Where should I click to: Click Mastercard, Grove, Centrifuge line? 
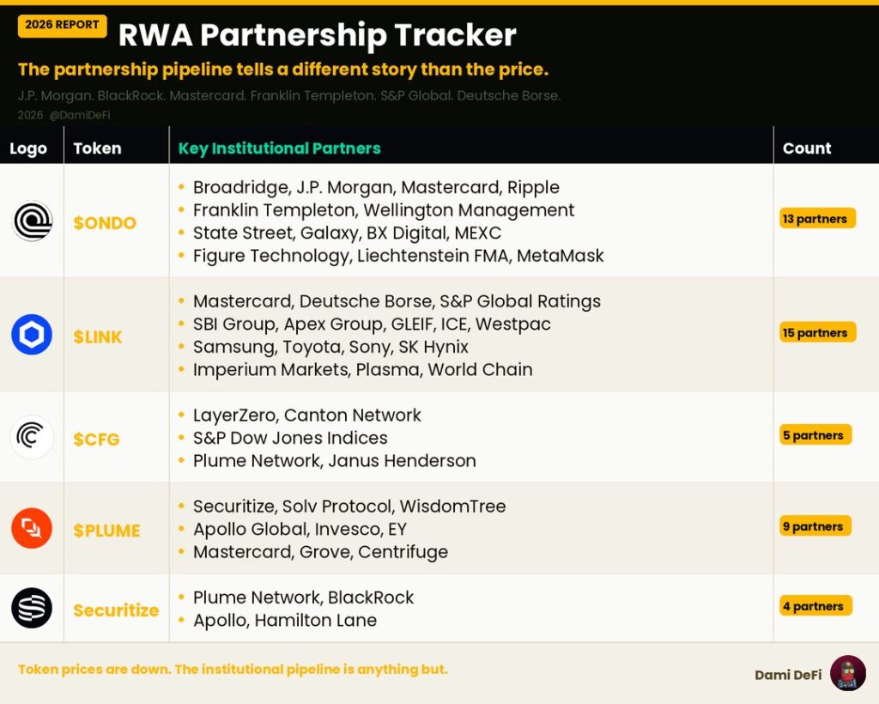pos(321,553)
